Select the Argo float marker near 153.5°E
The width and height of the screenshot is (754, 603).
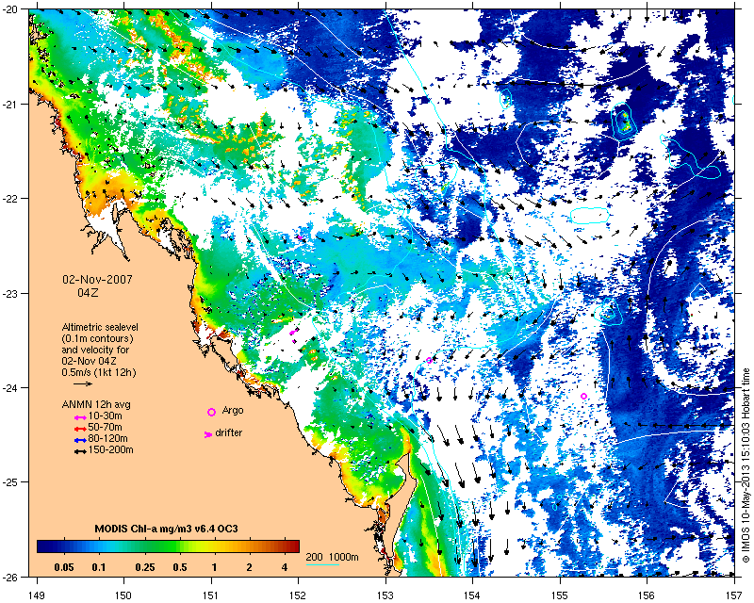click(429, 360)
